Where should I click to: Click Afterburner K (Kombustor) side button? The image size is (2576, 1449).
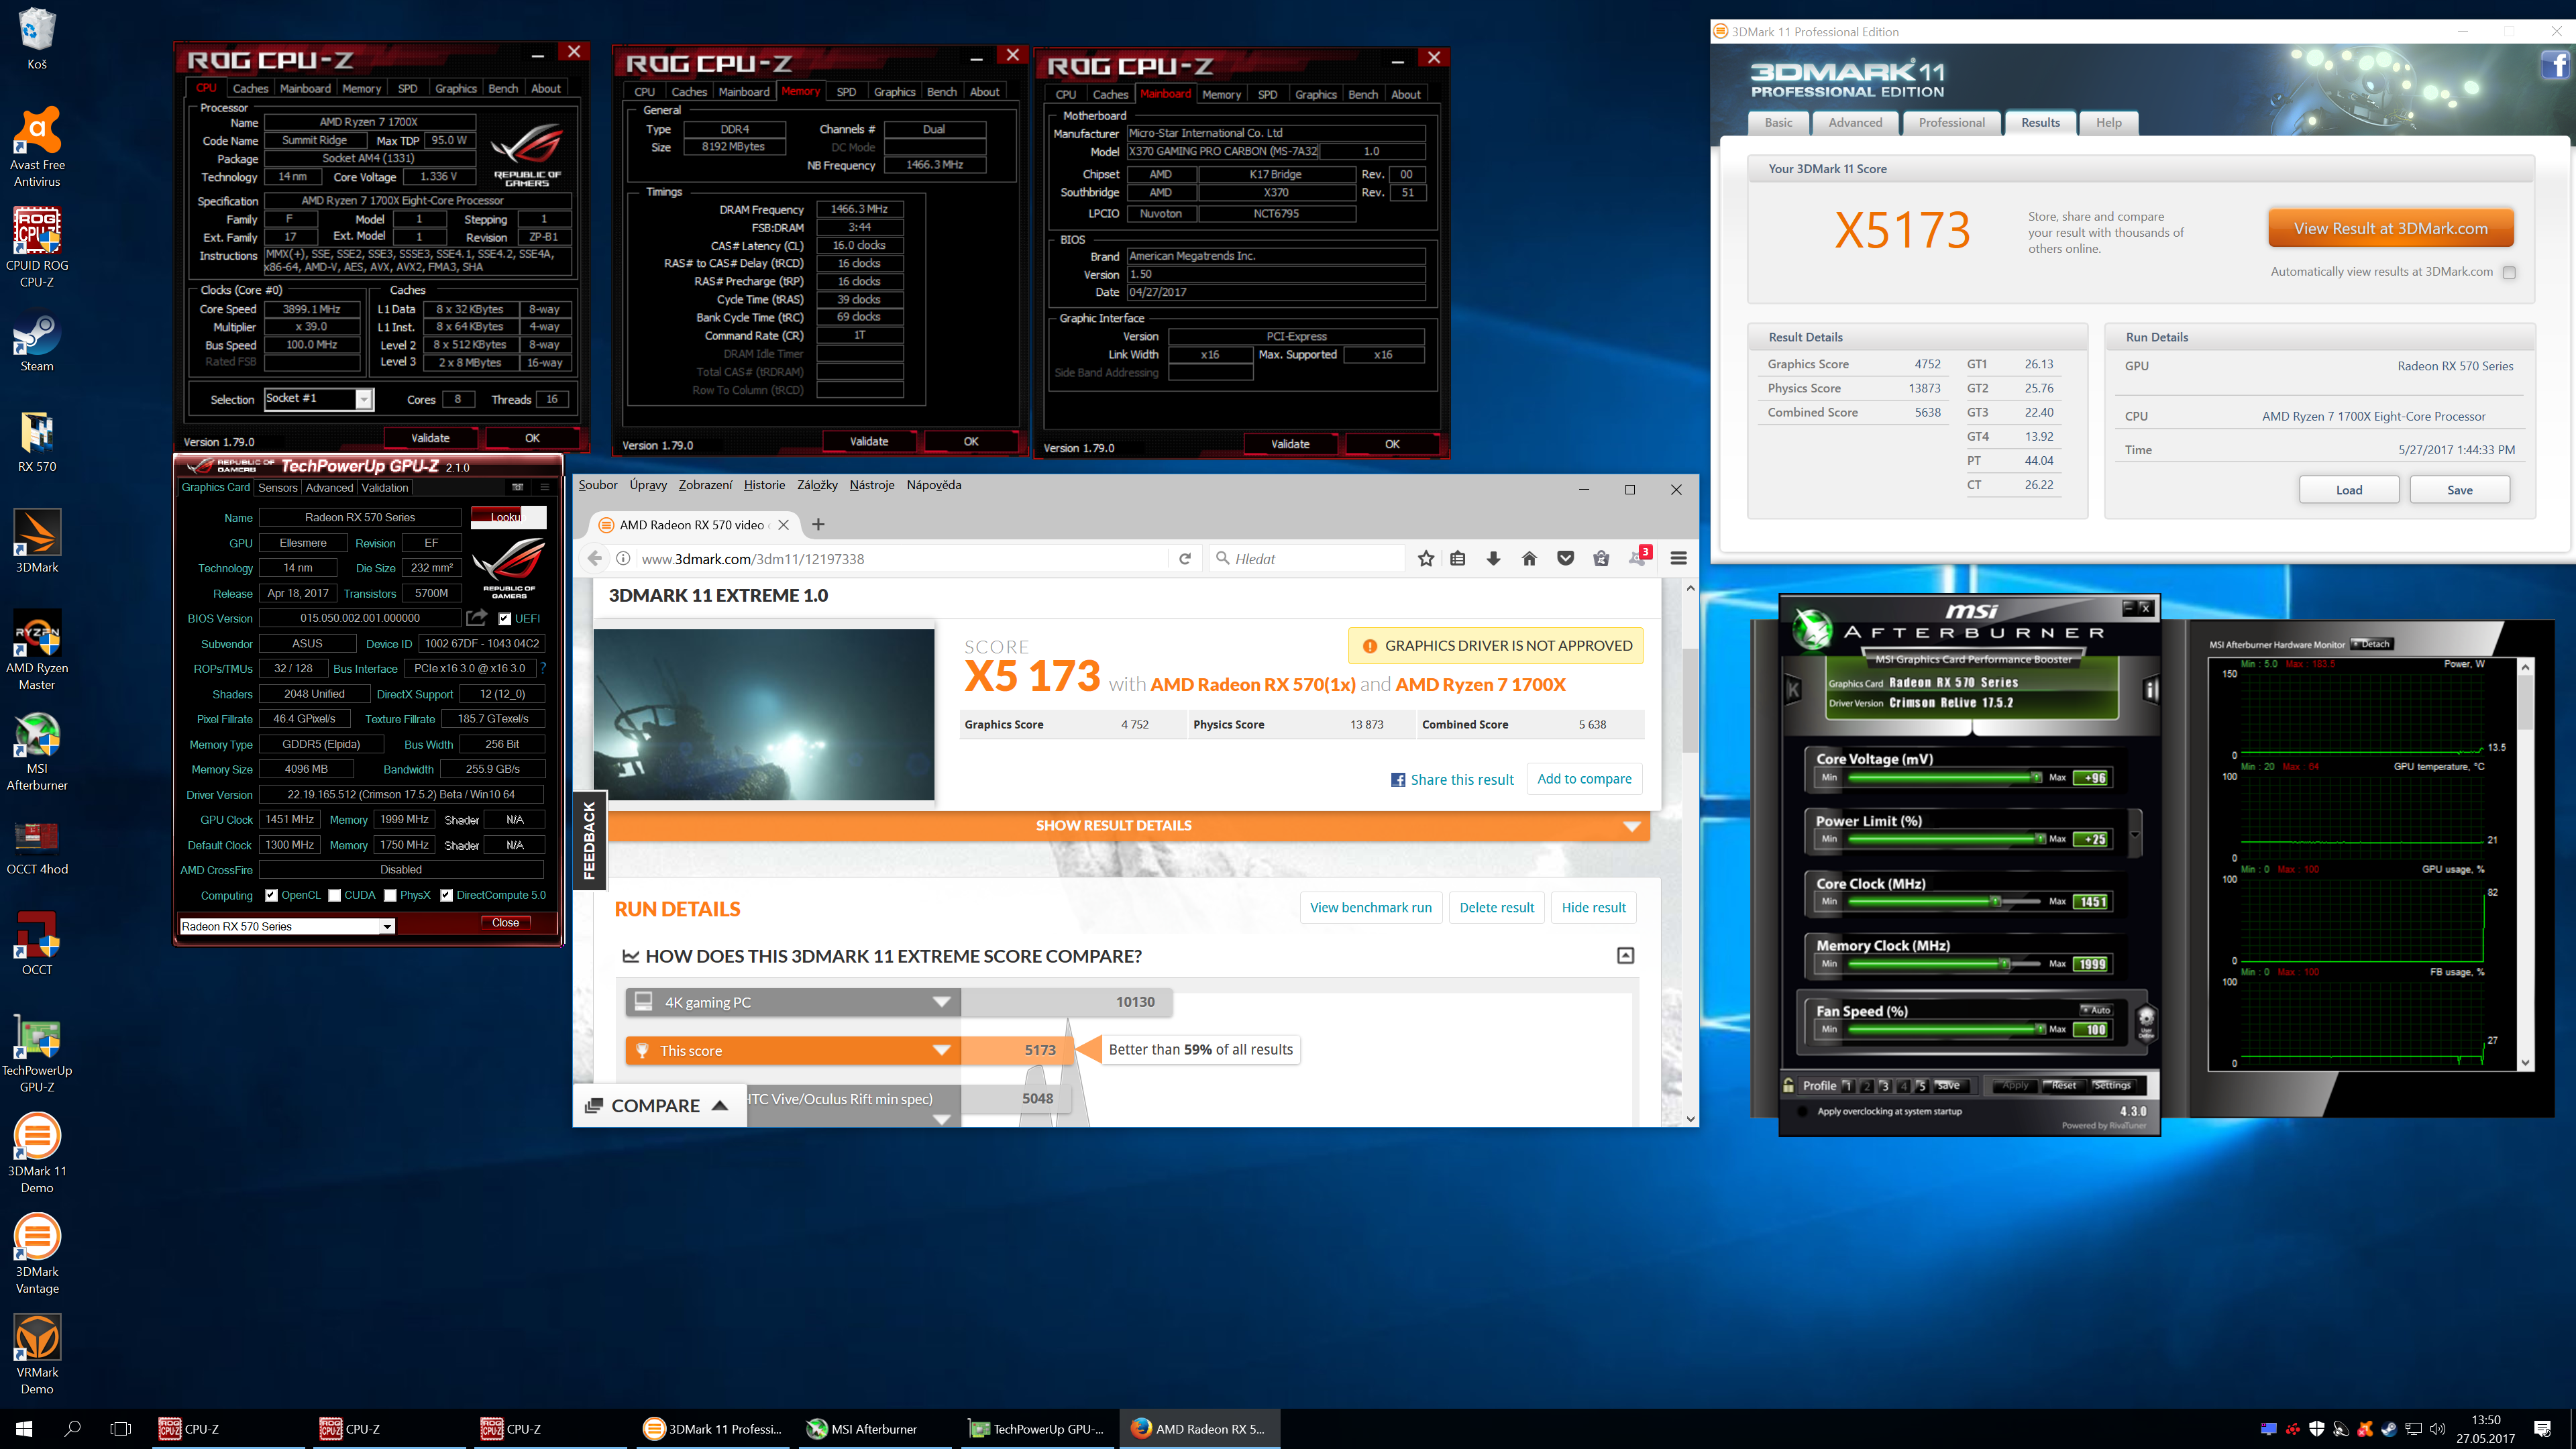click(1792, 689)
